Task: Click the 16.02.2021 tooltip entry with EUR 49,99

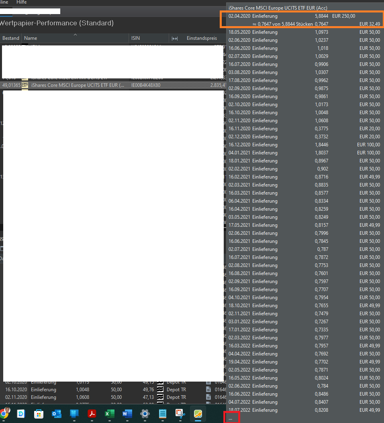Action: click(x=304, y=177)
